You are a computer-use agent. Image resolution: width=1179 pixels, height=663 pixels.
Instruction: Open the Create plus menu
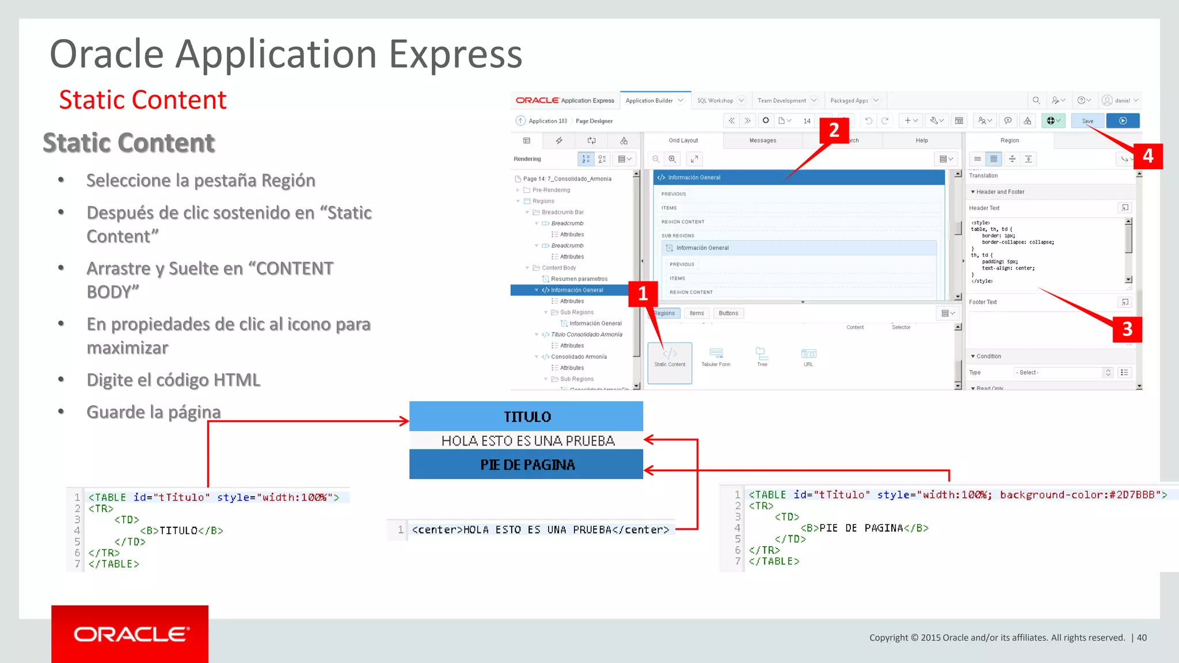(911, 120)
